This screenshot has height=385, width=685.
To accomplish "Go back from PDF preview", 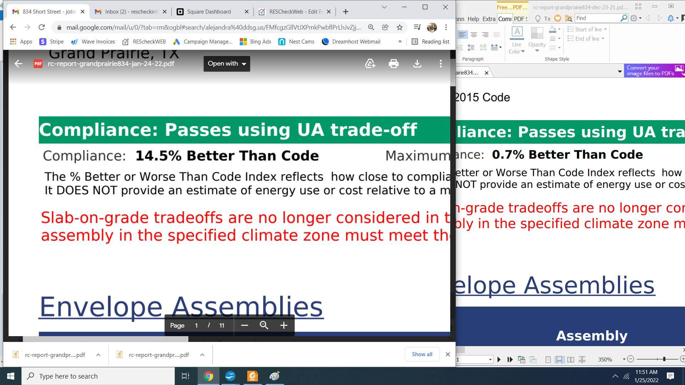I will point(19,64).
